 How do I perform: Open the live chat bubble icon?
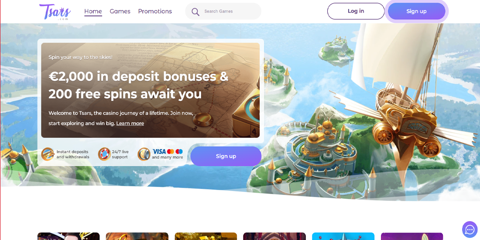point(470,229)
